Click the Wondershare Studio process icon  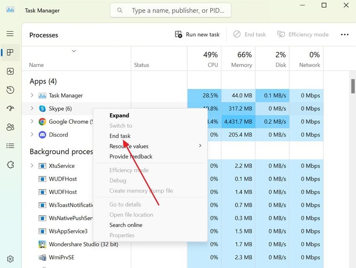pyautogui.click(x=42, y=244)
